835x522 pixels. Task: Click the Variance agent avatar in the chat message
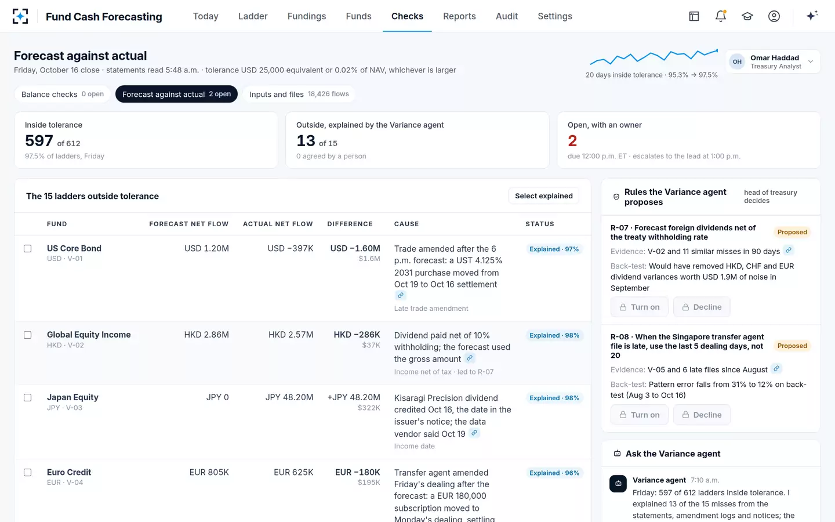point(618,484)
